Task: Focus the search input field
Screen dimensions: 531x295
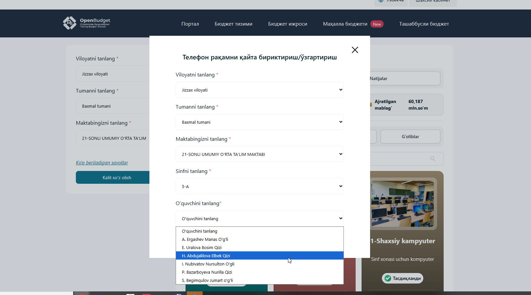Action: tap(407, 159)
